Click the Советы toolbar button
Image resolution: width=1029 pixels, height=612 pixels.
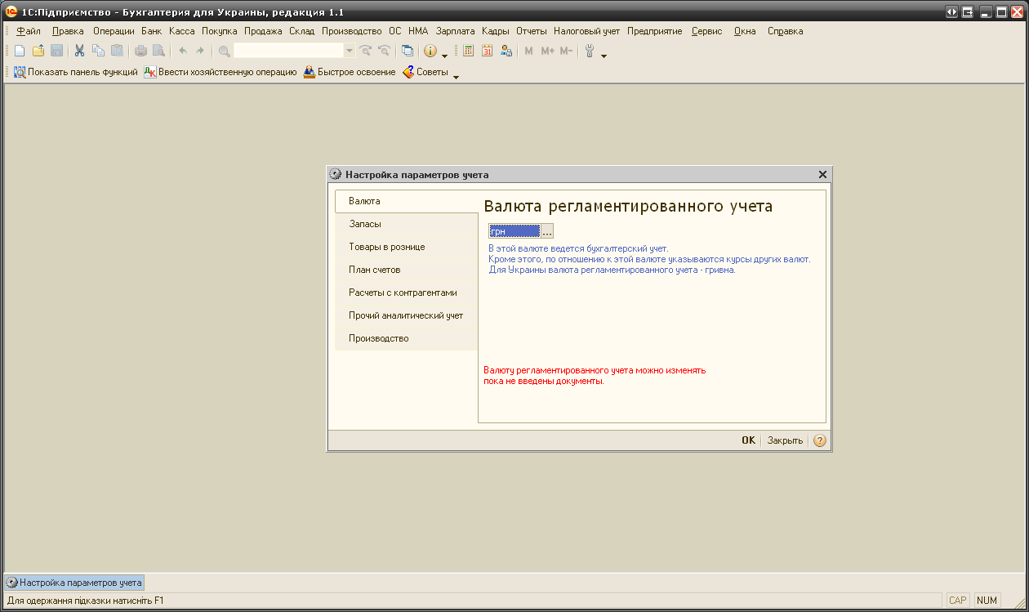pos(425,72)
